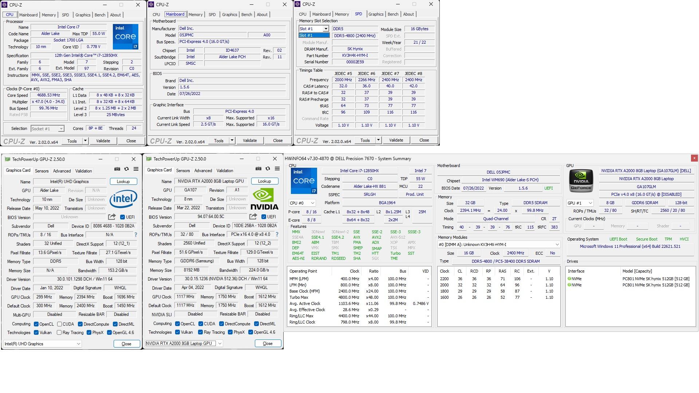
Task: Capture screenshot with GPU-Z camera icon
Action: [x=258, y=169]
